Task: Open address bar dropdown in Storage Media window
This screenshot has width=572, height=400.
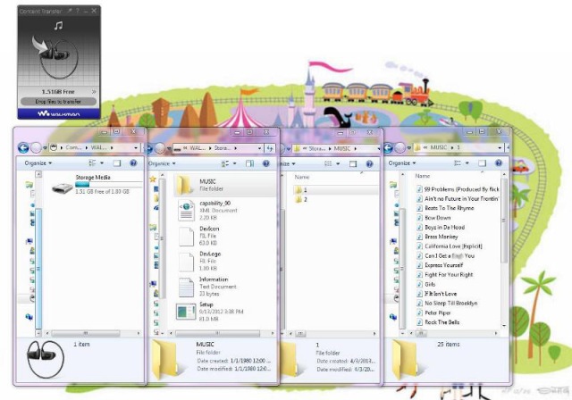Action: [136, 147]
